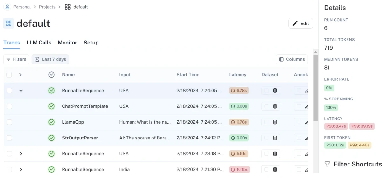This screenshot has height=183, width=392.
Task: Click success check icon on India row
Action: click(x=51, y=170)
